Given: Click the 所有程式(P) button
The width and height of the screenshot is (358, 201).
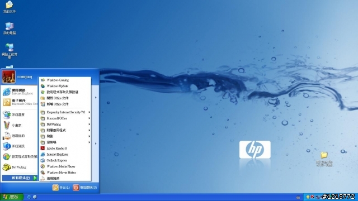Looking at the screenshot, I should pyautogui.click(x=20, y=178).
